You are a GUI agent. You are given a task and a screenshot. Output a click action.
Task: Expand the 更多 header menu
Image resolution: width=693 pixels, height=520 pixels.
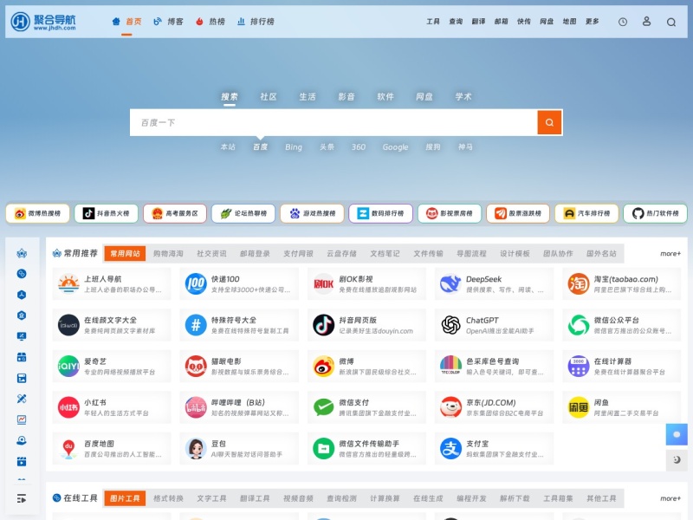click(x=593, y=21)
